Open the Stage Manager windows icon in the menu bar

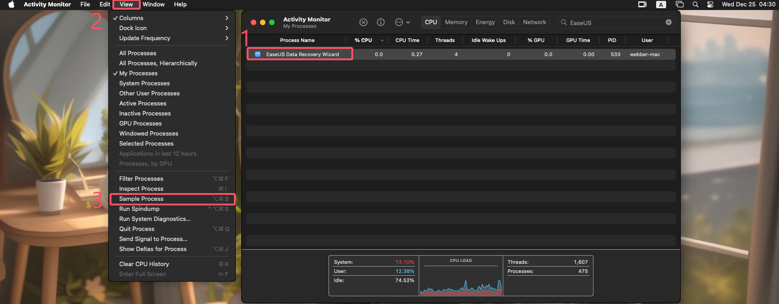point(680,5)
